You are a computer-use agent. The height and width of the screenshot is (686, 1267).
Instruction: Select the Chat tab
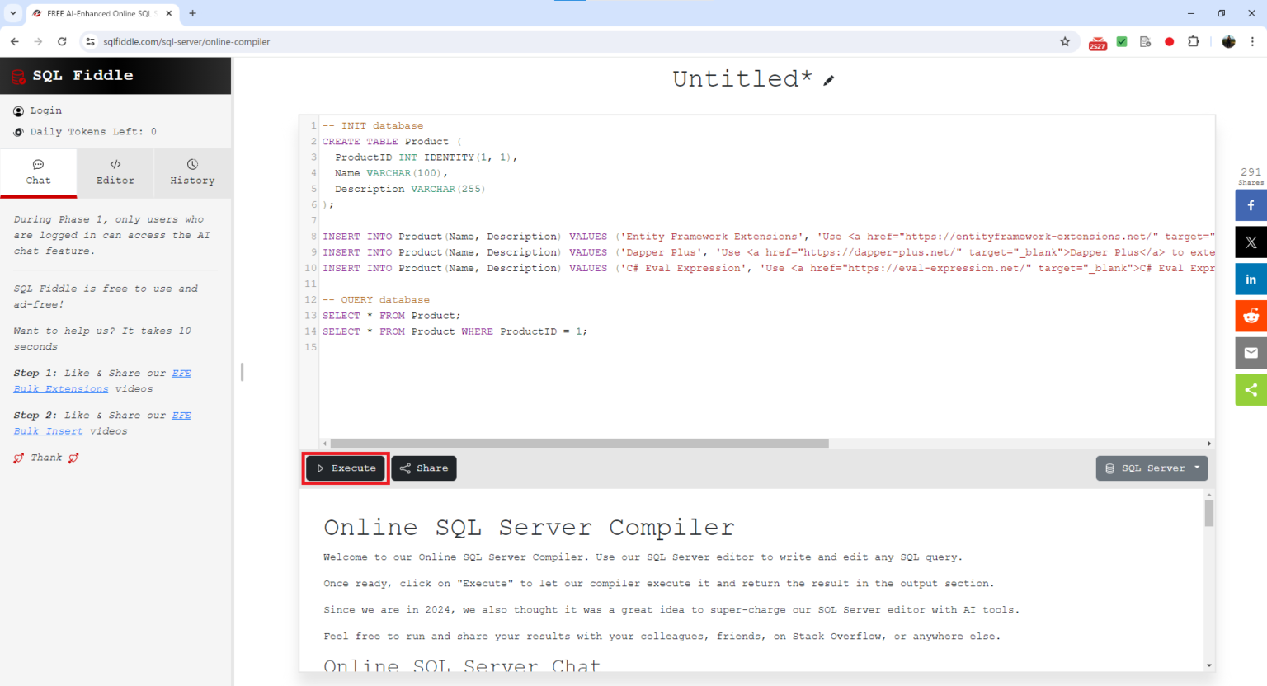click(38, 173)
